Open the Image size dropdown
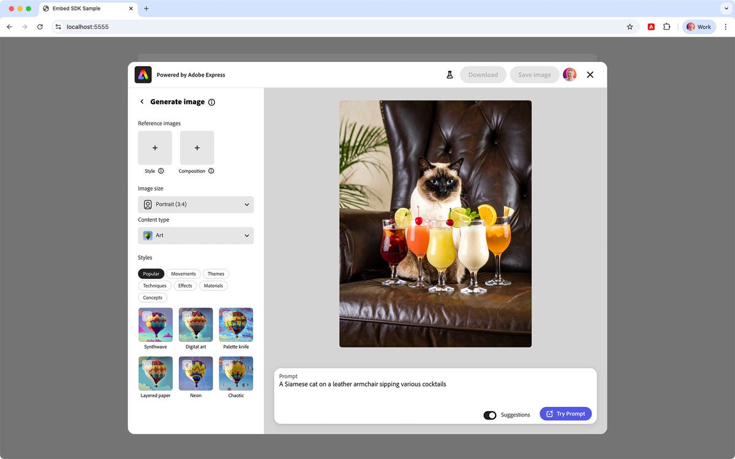Viewport: 735px width, 459px height. (x=195, y=204)
